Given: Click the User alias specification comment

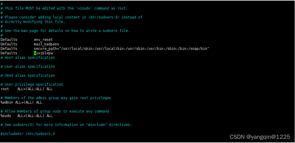Looking at the screenshot, I should 28,67.
